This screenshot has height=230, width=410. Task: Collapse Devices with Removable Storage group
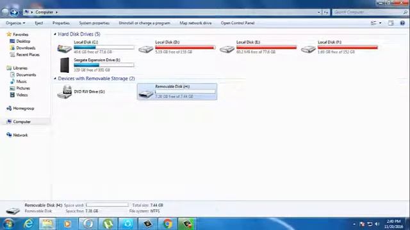[55, 79]
